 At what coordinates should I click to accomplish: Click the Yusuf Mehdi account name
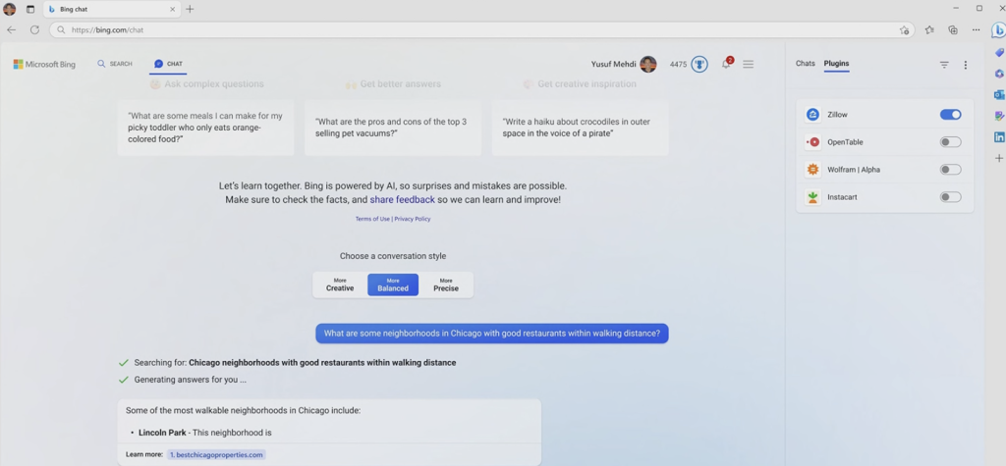click(x=613, y=64)
